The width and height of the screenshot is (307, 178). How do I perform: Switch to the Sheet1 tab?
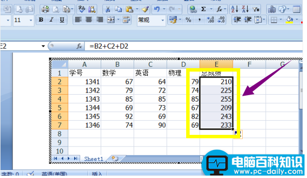tap(93, 159)
